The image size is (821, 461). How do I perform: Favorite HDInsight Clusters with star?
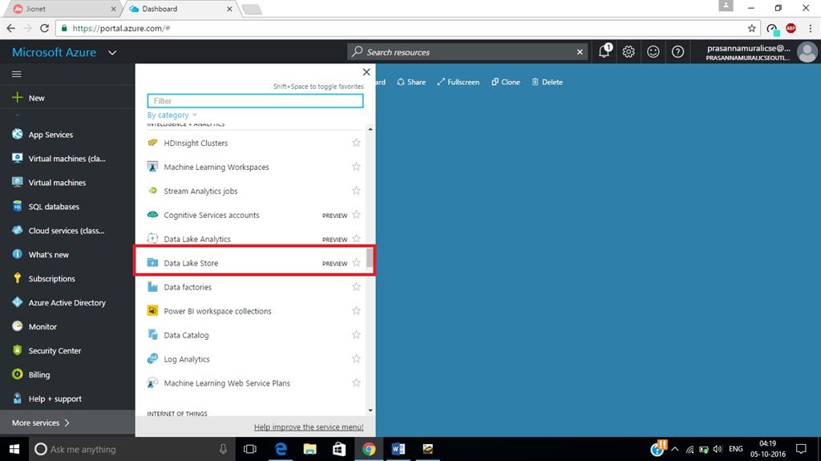[356, 143]
